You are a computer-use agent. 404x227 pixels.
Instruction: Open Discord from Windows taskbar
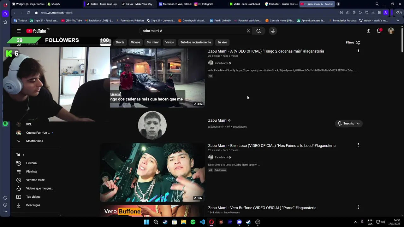(239, 222)
